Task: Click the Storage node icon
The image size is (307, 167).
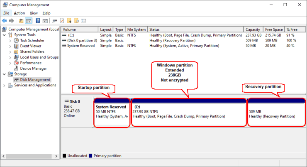Action: pos(10,74)
